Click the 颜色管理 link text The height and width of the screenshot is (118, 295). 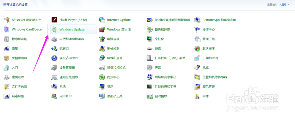click(209, 87)
